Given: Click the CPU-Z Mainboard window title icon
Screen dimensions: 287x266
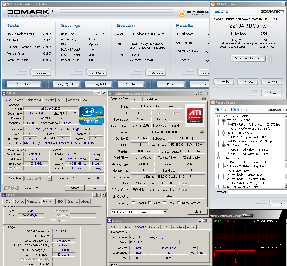Looking at the screenshot, I should pyautogui.click(x=109, y=221).
